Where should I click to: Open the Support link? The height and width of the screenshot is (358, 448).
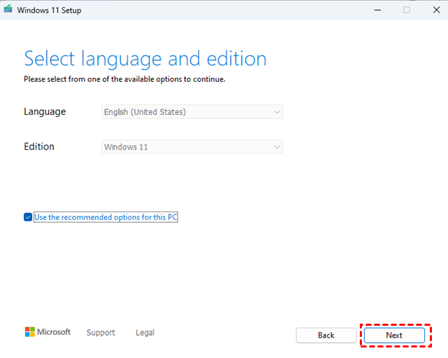[101, 333]
